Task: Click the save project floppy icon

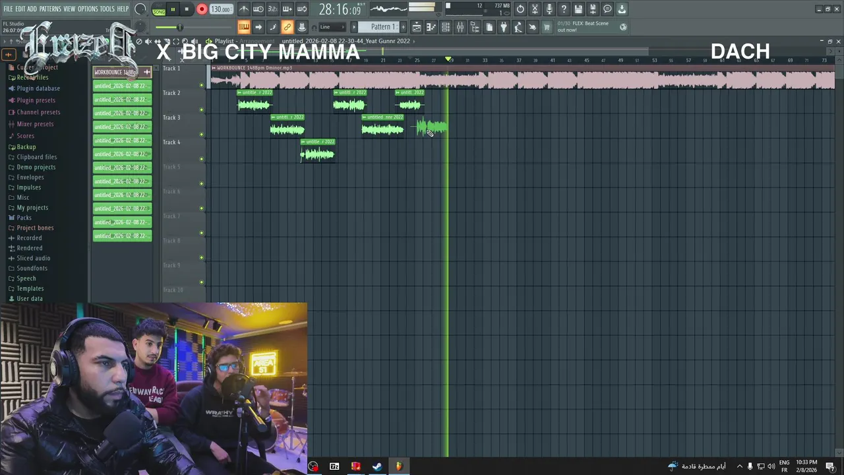Action: pos(578,9)
